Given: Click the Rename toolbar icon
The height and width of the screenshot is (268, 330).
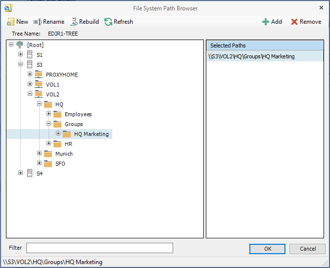Looking at the screenshot, I should pos(38,22).
